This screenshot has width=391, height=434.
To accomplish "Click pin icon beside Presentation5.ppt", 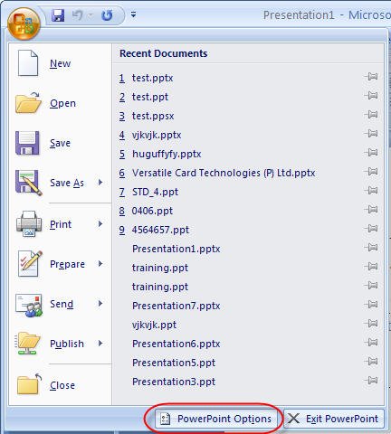I will point(371,362).
